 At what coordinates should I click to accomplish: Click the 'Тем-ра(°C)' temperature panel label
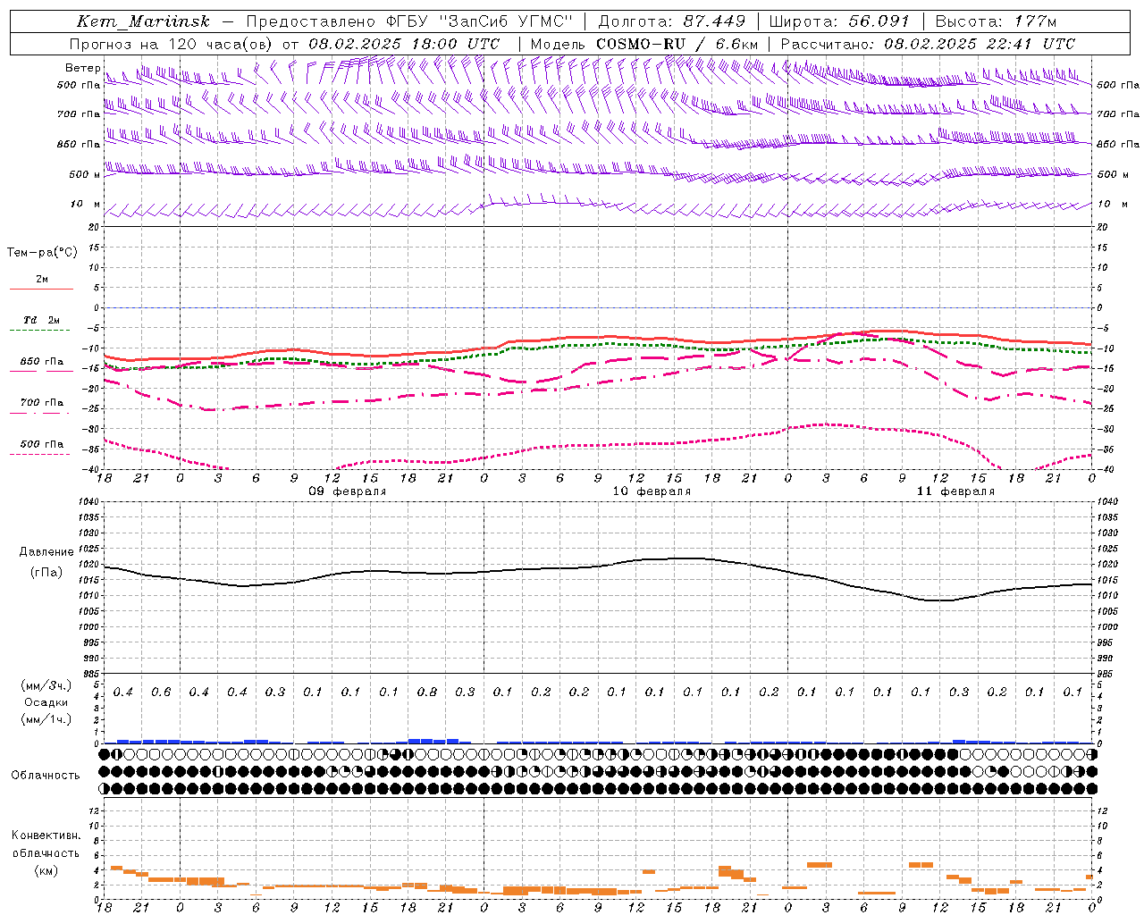42,253
